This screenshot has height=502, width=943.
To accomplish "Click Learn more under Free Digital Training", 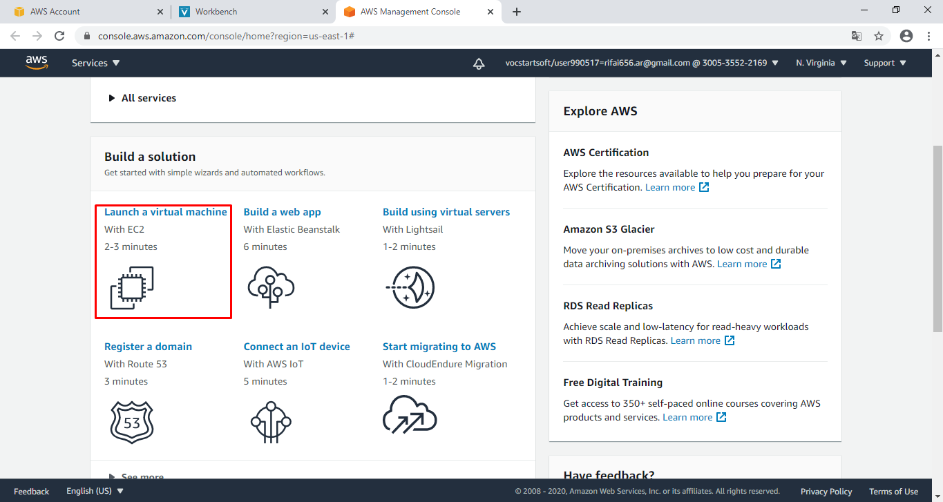I will click(x=687, y=417).
